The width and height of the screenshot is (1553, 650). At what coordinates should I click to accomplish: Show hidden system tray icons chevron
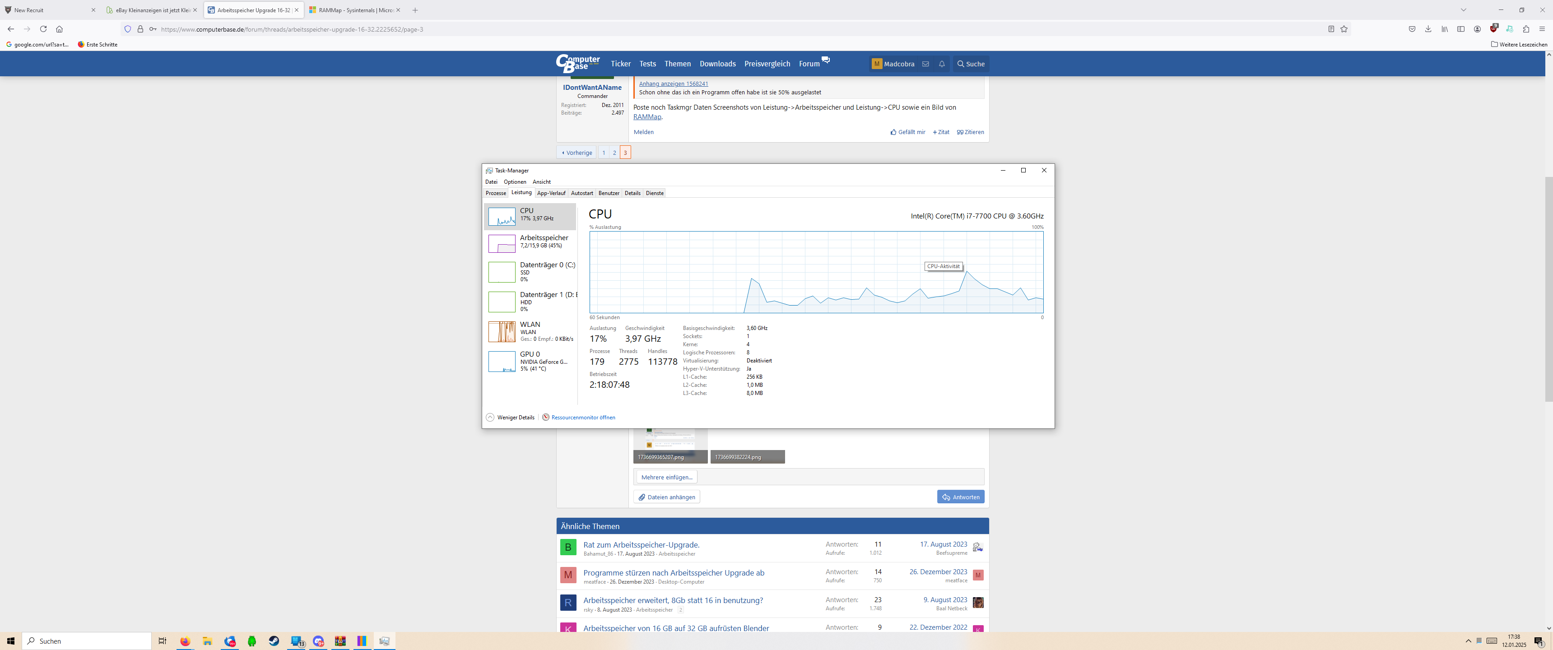click(1468, 641)
